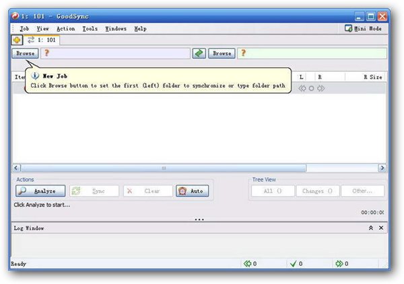Image resolution: width=404 pixels, height=284 pixels.
Task: Select the Changes tree view filter
Action: (x=317, y=191)
